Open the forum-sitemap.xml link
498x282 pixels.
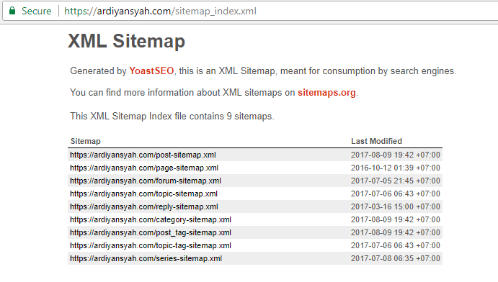[146, 181]
